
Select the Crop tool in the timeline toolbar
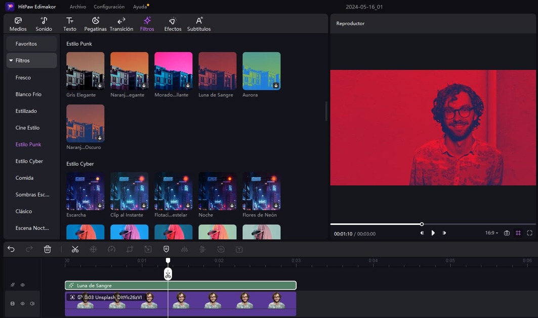pos(130,249)
